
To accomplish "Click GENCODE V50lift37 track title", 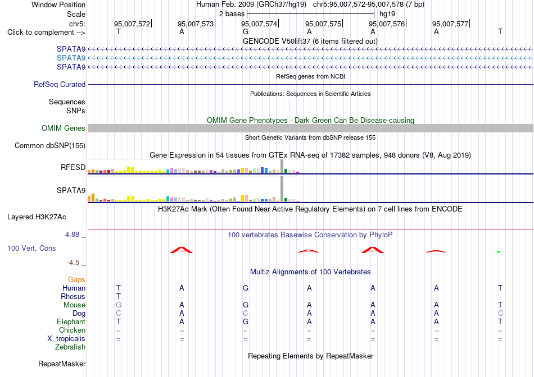I will pyautogui.click(x=310, y=41).
